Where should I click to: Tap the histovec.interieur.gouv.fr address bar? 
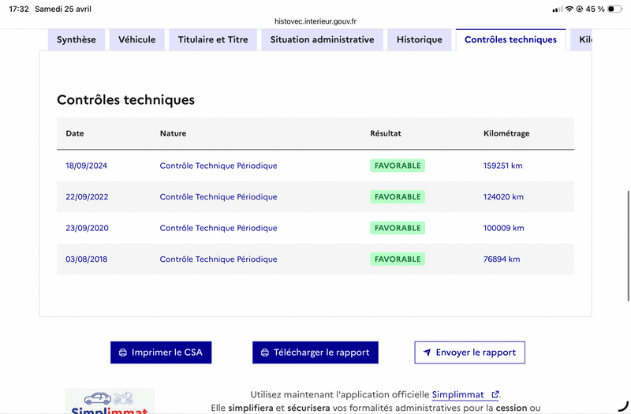click(x=315, y=22)
